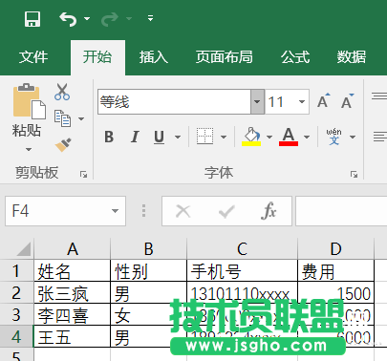This screenshot has width=387, height=361.
Task: Apply red font color
Action: click(289, 137)
